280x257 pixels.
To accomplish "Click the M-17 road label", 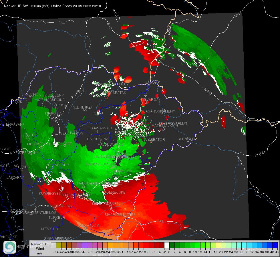I will click(238, 14).
